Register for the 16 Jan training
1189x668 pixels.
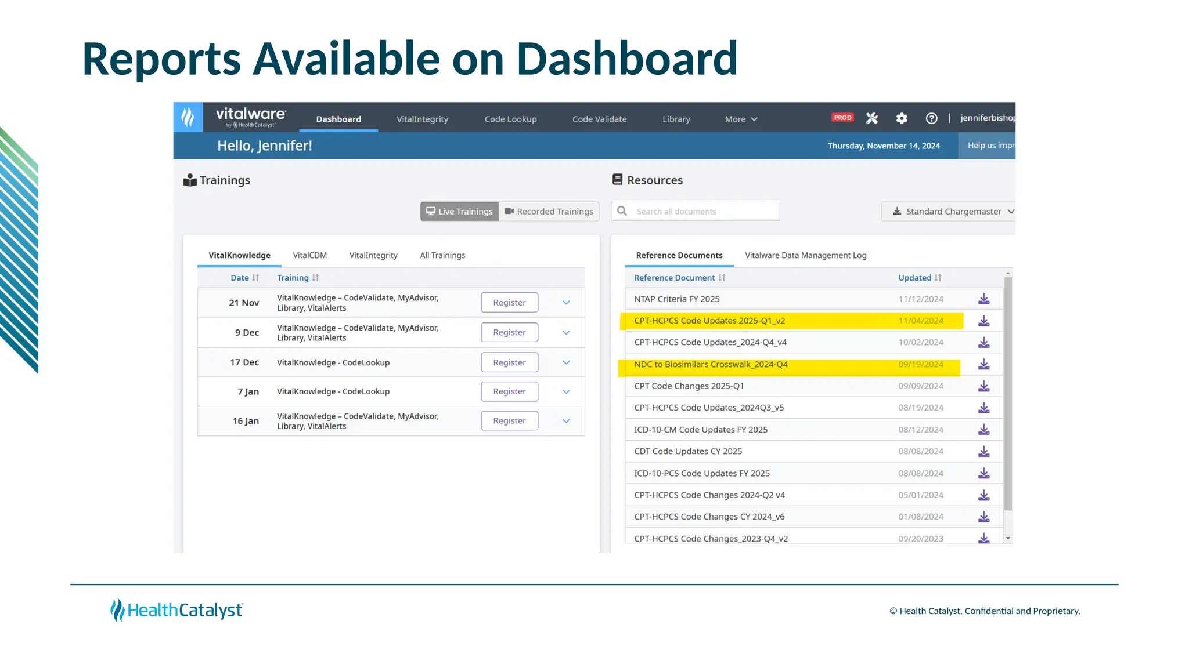[x=509, y=421]
